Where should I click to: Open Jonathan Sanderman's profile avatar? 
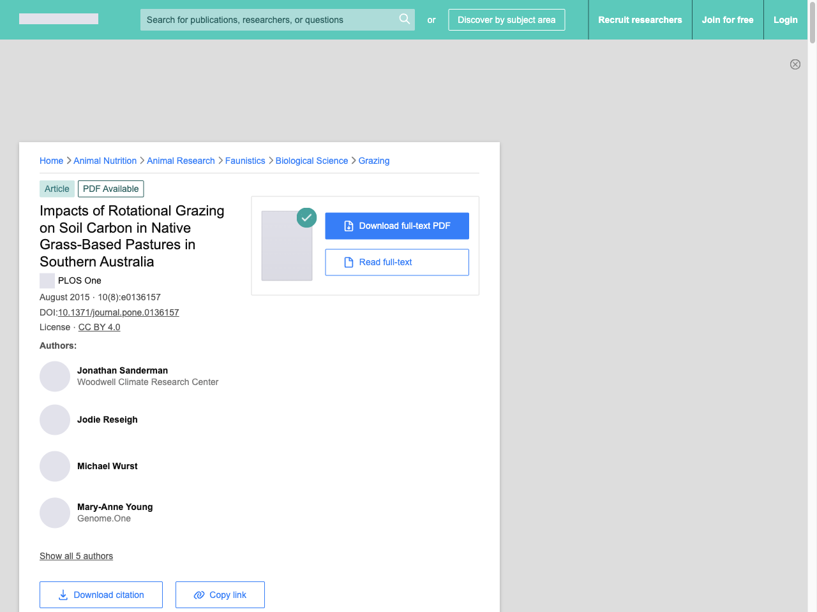(55, 376)
